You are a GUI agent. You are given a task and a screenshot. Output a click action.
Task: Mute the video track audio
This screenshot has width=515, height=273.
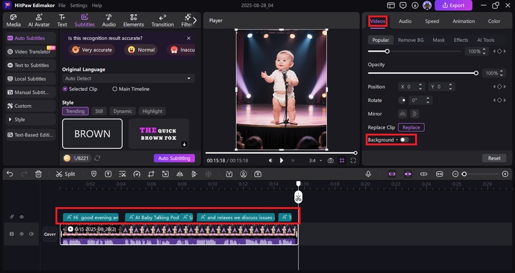point(32,234)
